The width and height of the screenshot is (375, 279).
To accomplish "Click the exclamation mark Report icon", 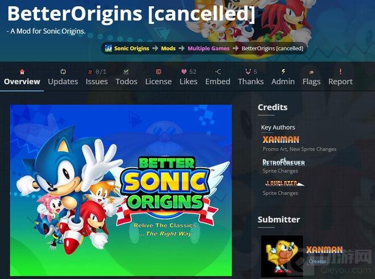I will (x=340, y=71).
